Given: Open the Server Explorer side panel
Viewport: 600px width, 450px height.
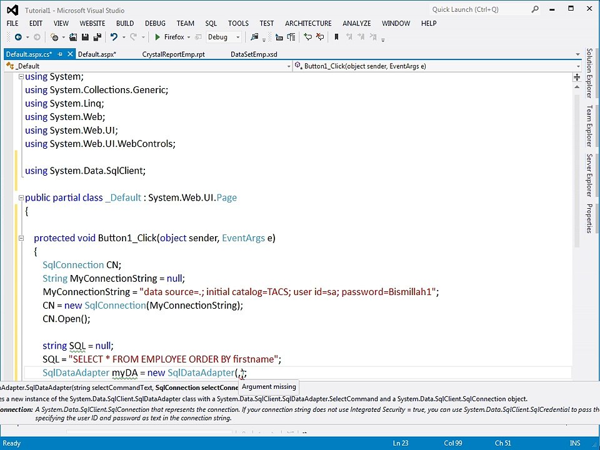Looking at the screenshot, I should (589, 175).
